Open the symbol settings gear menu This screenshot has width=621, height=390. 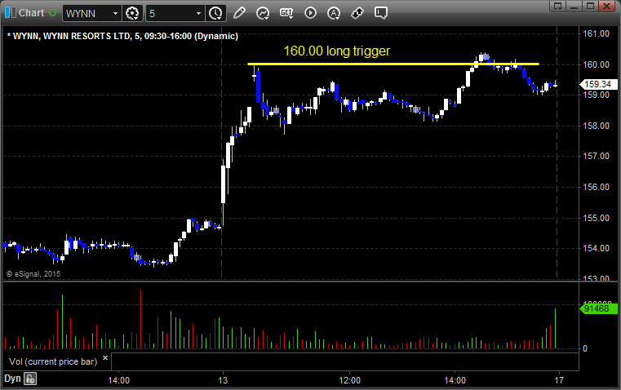click(132, 13)
